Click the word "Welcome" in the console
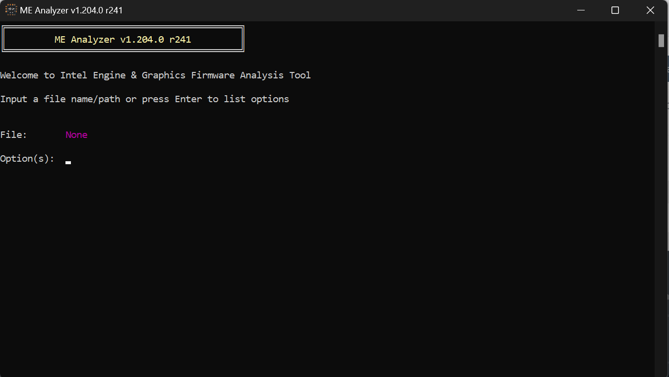669x377 pixels. click(x=19, y=75)
